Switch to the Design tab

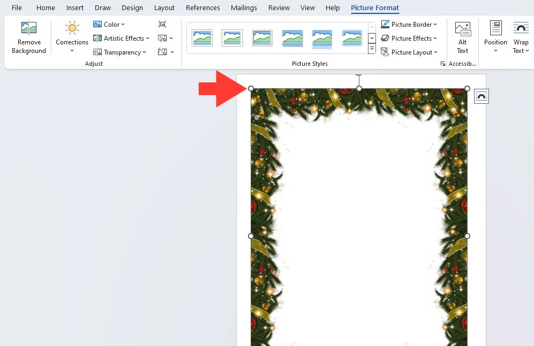point(132,7)
